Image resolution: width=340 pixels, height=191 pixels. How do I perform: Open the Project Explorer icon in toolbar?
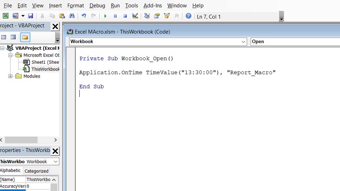pyautogui.click(x=147, y=16)
